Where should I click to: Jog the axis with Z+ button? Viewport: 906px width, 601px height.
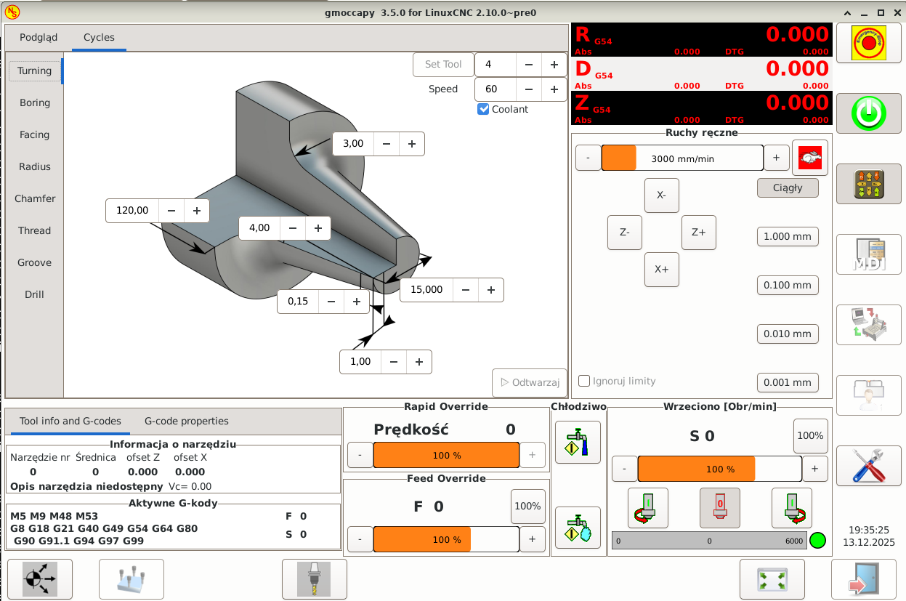(x=699, y=233)
